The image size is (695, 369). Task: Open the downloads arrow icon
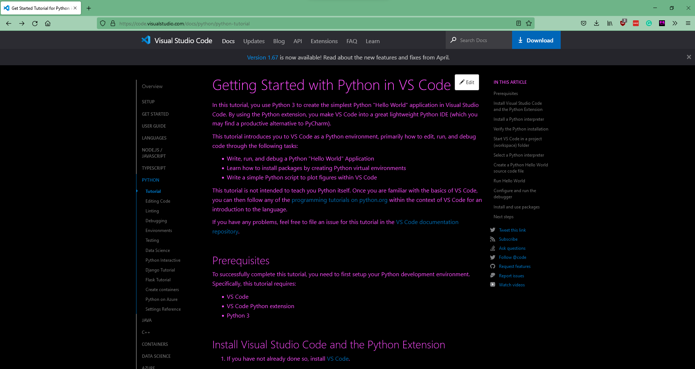pyautogui.click(x=597, y=24)
